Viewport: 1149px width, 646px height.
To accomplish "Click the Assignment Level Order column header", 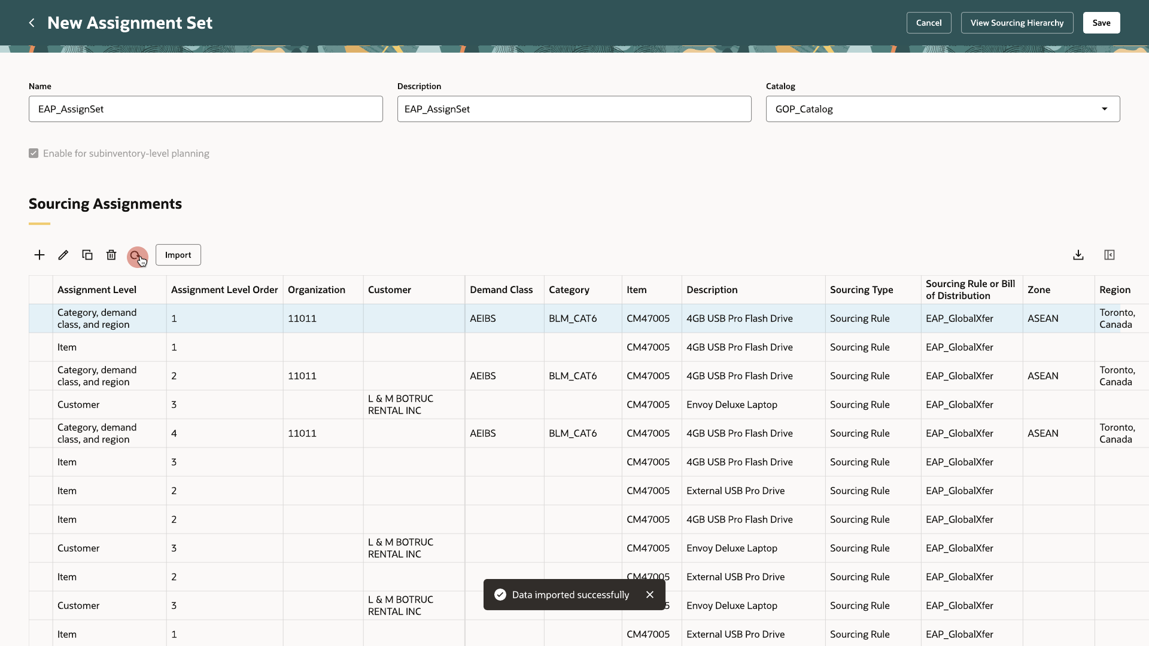I will point(224,290).
